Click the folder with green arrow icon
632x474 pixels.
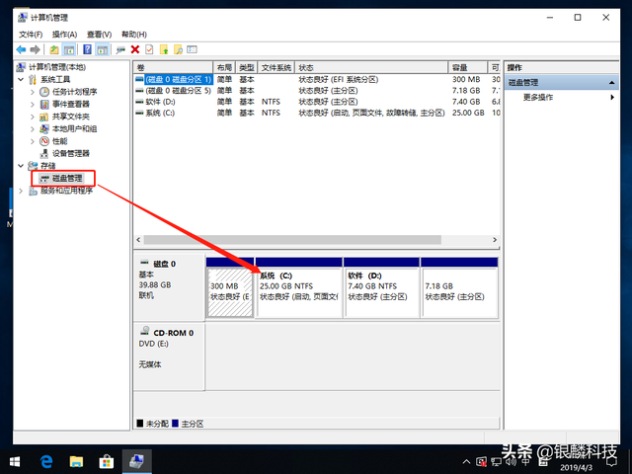click(164, 49)
